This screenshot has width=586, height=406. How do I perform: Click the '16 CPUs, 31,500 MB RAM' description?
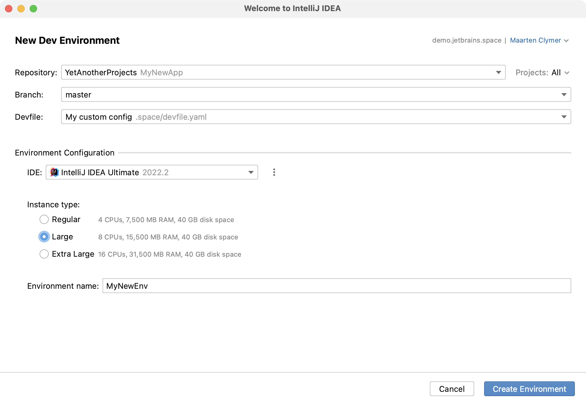pyautogui.click(x=170, y=254)
